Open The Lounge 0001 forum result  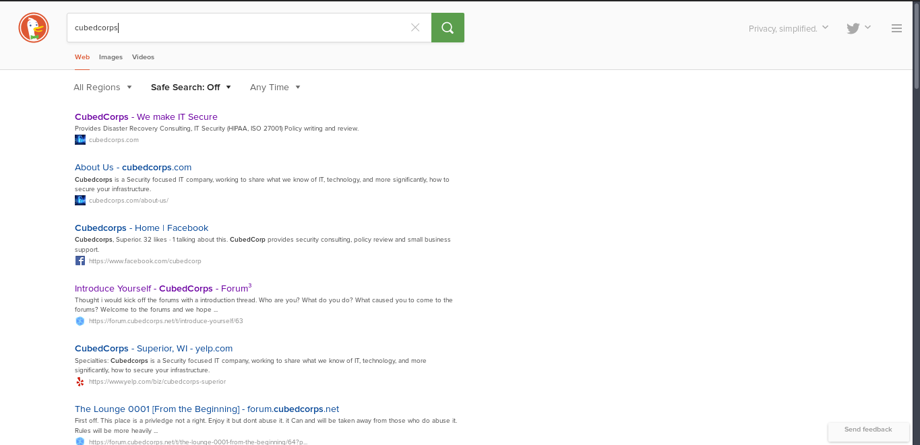click(x=207, y=409)
